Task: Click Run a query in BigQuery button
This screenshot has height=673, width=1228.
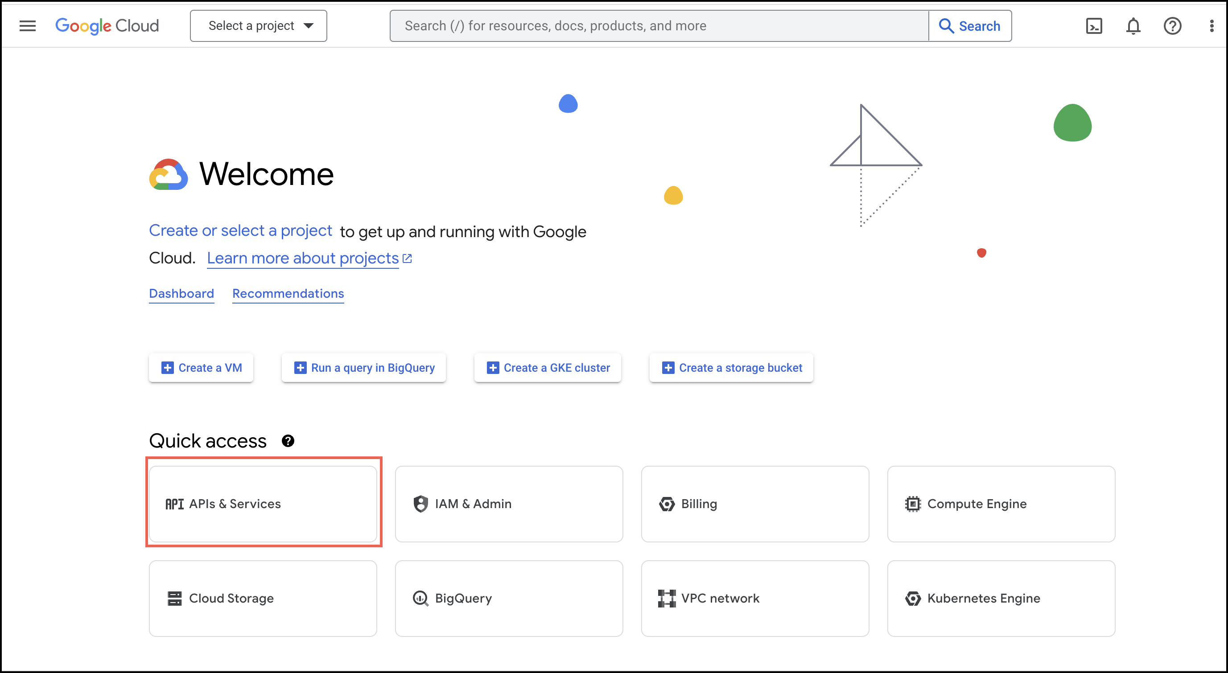Action: (x=363, y=368)
